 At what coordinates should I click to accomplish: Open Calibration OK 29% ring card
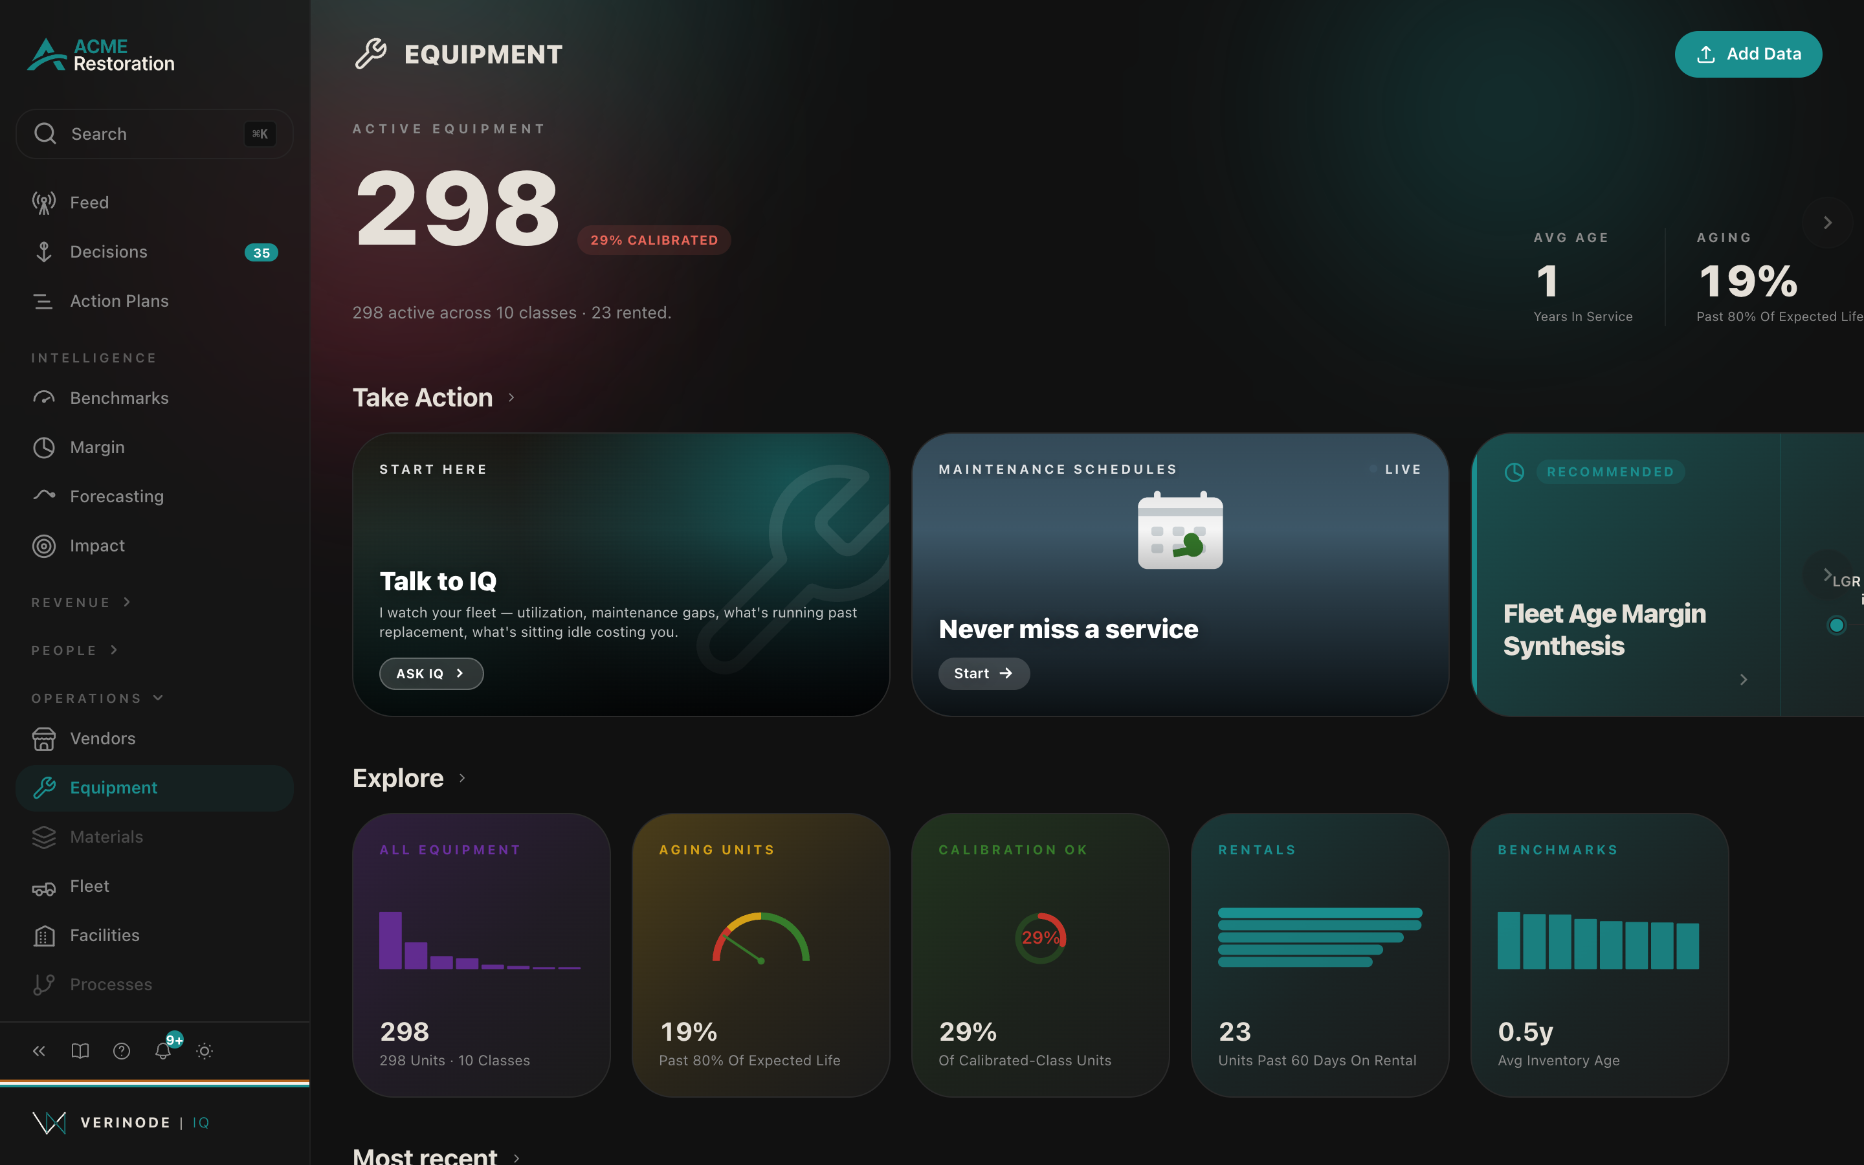1041,955
